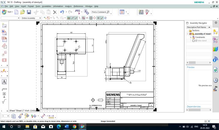Click the Base View icon
Image resolution: width=219 pixels, height=130 pixels.
(x=4, y=32)
